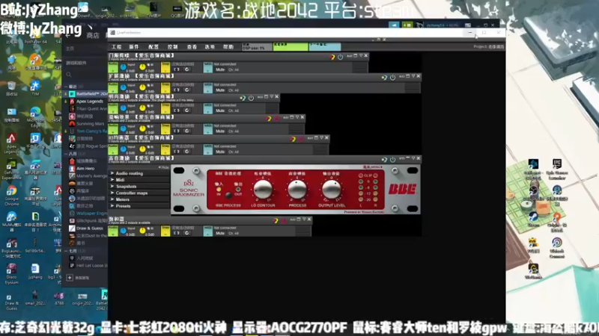Click the Steam back arrow
This screenshot has height=336, width=599.
click(x=68, y=35)
